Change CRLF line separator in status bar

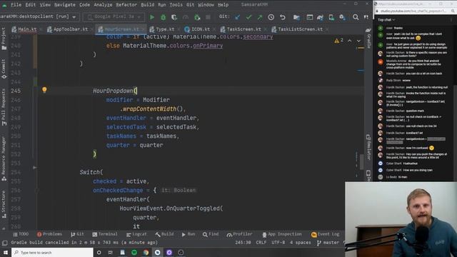(x=261, y=243)
